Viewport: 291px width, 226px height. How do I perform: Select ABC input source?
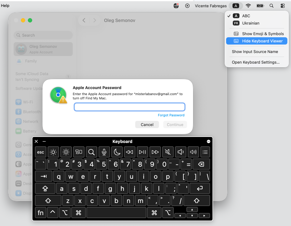pyautogui.click(x=257, y=16)
